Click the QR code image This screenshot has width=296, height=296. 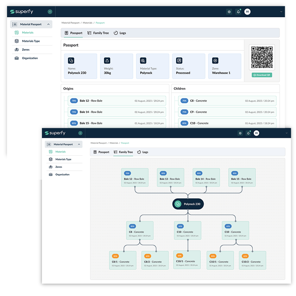click(262, 57)
